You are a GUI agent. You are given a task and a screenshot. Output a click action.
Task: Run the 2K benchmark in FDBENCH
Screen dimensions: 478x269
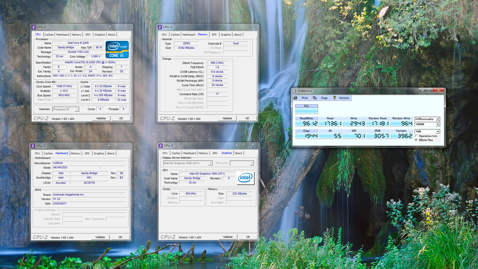point(330,134)
